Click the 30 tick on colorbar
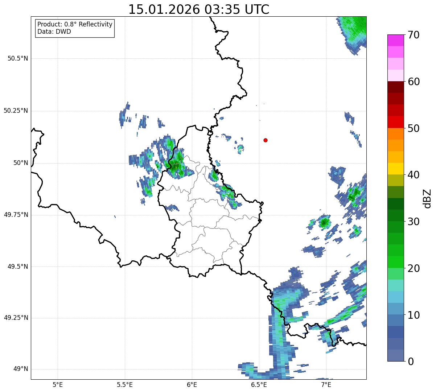The height and width of the screenshot is (392, 436). click(414, 222)
